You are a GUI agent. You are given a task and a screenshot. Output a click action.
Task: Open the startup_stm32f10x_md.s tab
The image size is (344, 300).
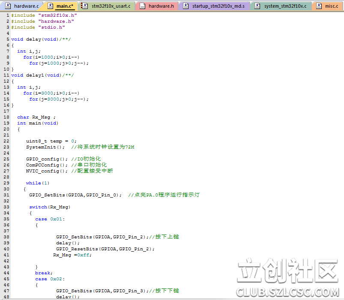pos(218,6)
